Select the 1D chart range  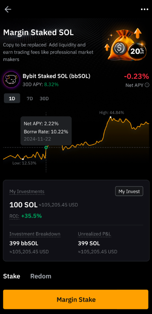pyautogui.click(x=12, y=98)
